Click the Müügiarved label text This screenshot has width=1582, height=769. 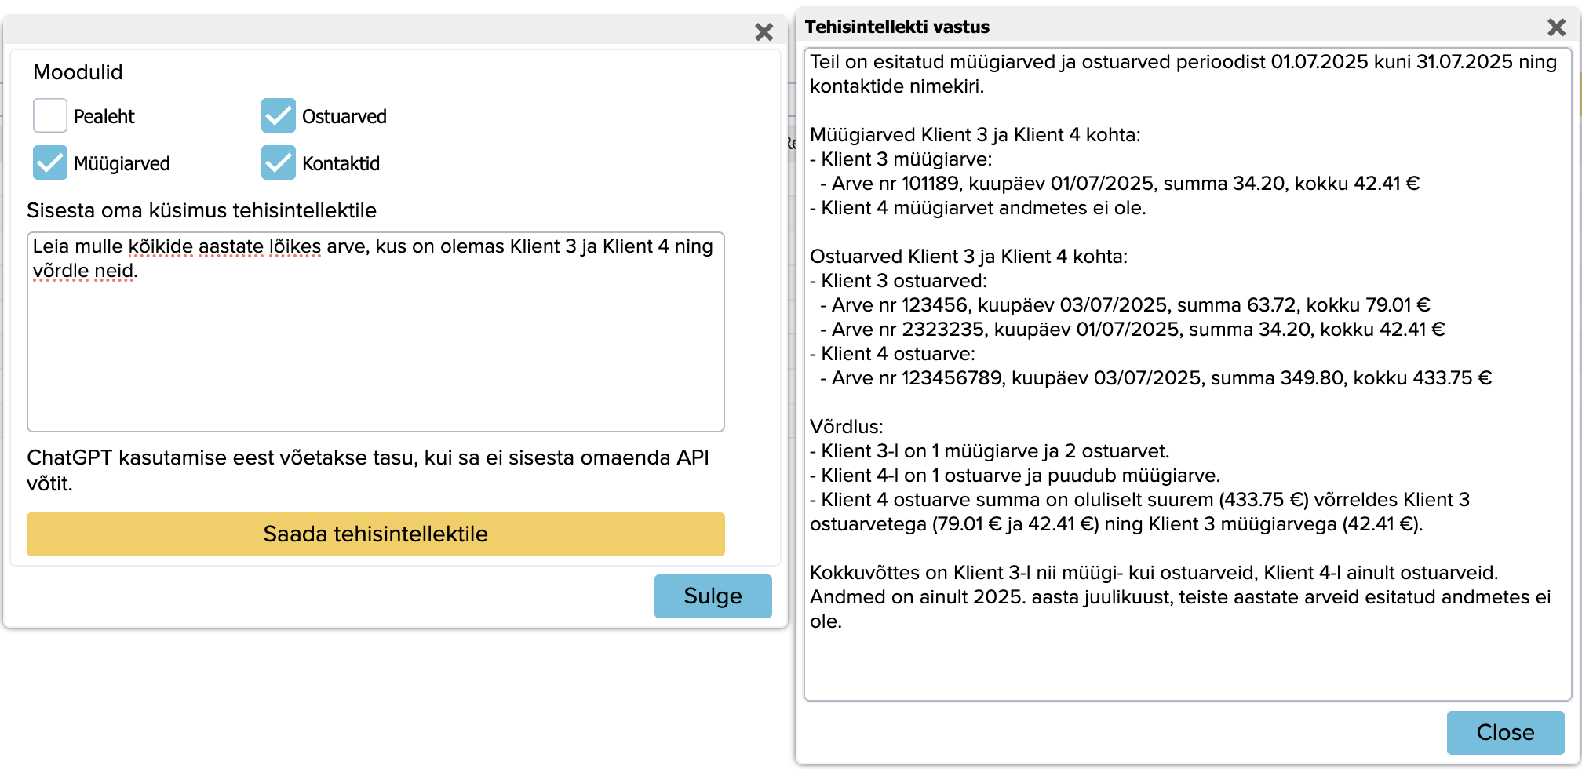click(122, 164)
